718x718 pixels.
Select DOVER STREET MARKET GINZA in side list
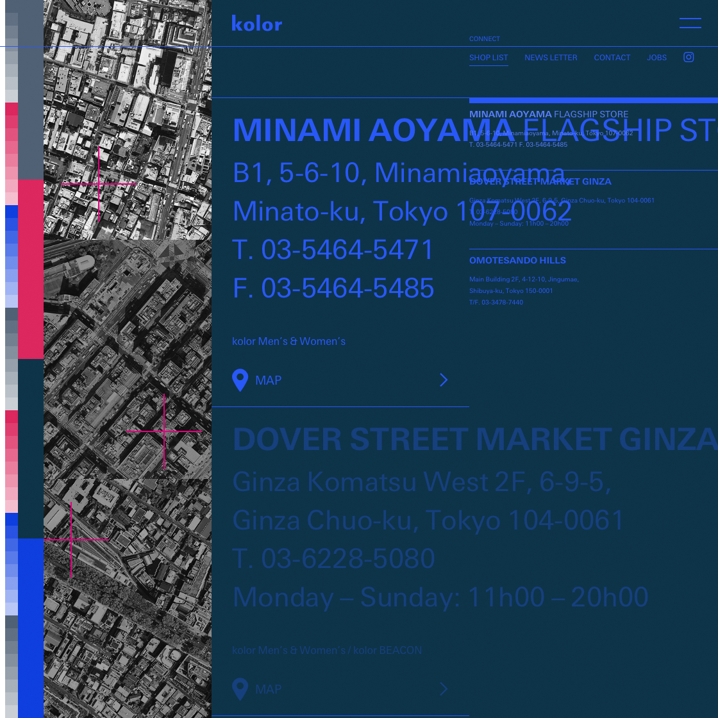coord(540,181)
